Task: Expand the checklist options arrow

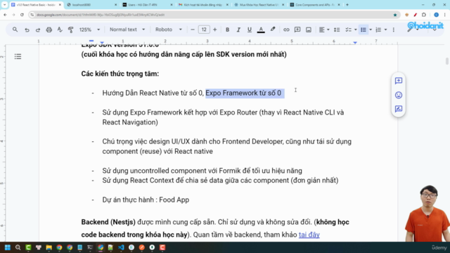Action: [x=356, y=30]
